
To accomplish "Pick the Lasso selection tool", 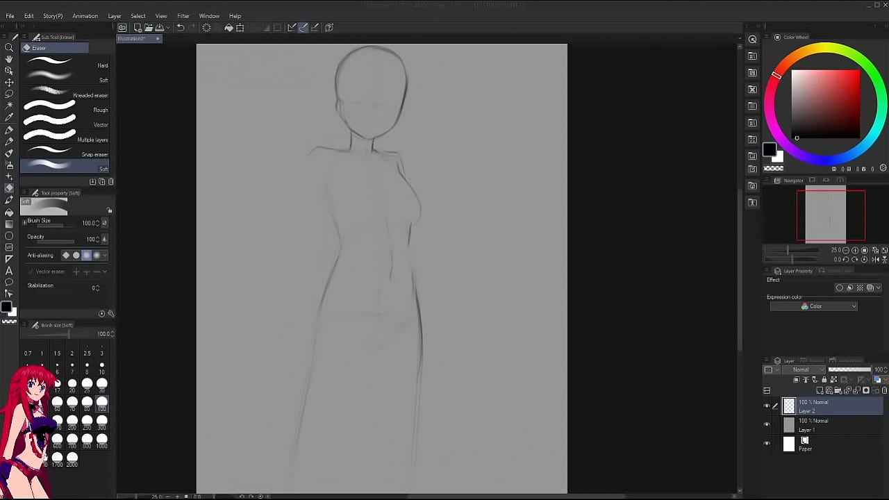I will coord(9,94).
